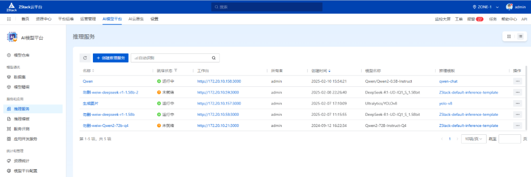
Task: Open workbench http://172.20.10.158:3000
Action: (x=219, y=81)
